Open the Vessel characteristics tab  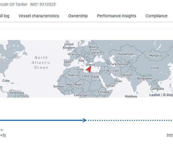point(39,16)
